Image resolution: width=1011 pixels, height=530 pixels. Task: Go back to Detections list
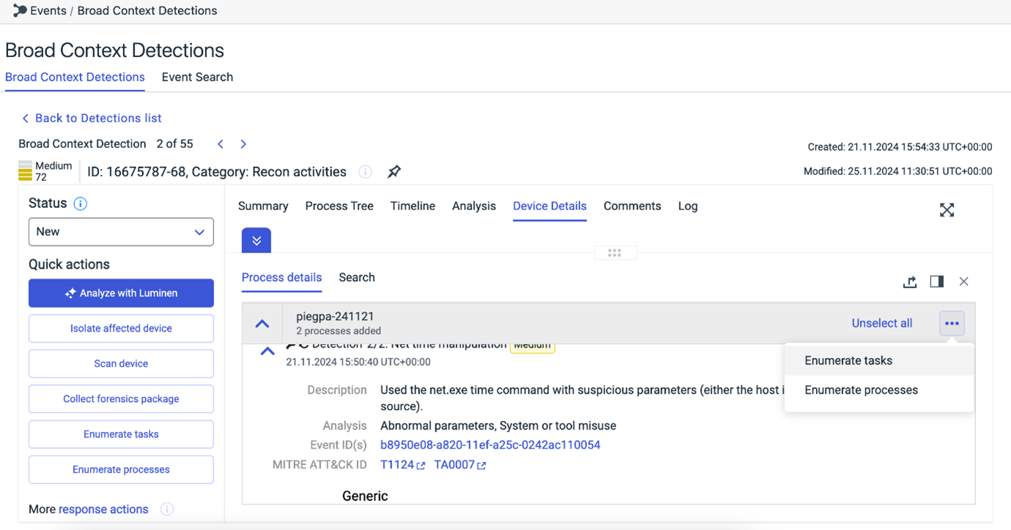pos(91,118)
